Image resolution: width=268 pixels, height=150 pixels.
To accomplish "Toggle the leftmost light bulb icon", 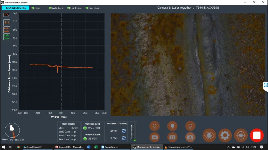I will click(x=154, y=126).
